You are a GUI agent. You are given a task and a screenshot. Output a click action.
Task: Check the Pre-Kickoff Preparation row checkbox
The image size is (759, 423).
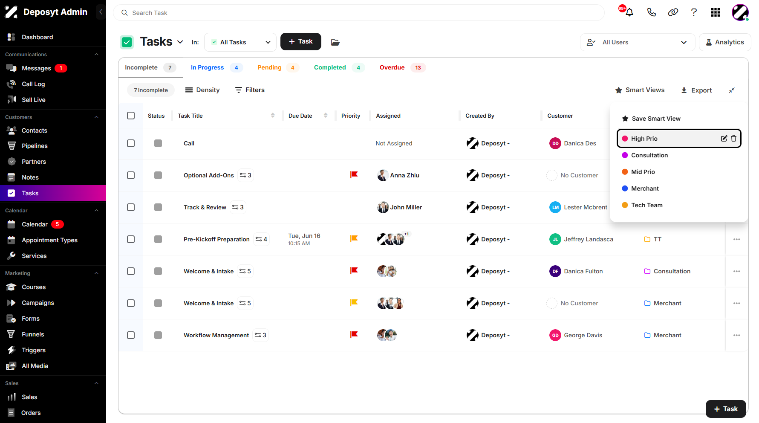pyautogui.click(x=131, y=239)
